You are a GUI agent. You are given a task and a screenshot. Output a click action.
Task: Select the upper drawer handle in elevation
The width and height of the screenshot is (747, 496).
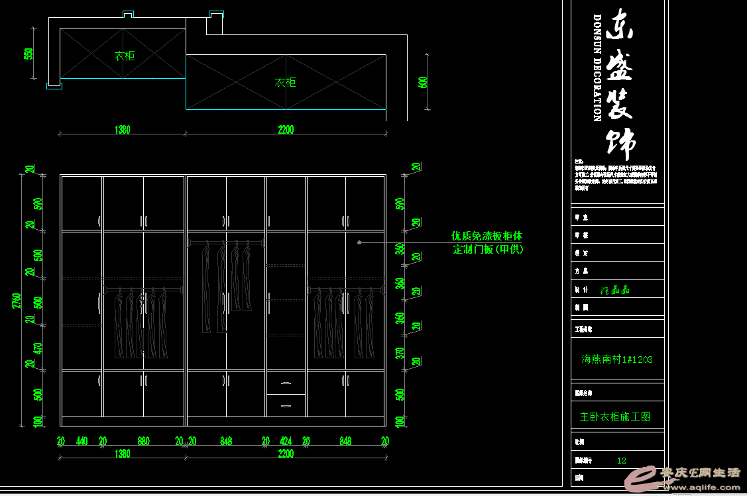[x=286, y=383]
